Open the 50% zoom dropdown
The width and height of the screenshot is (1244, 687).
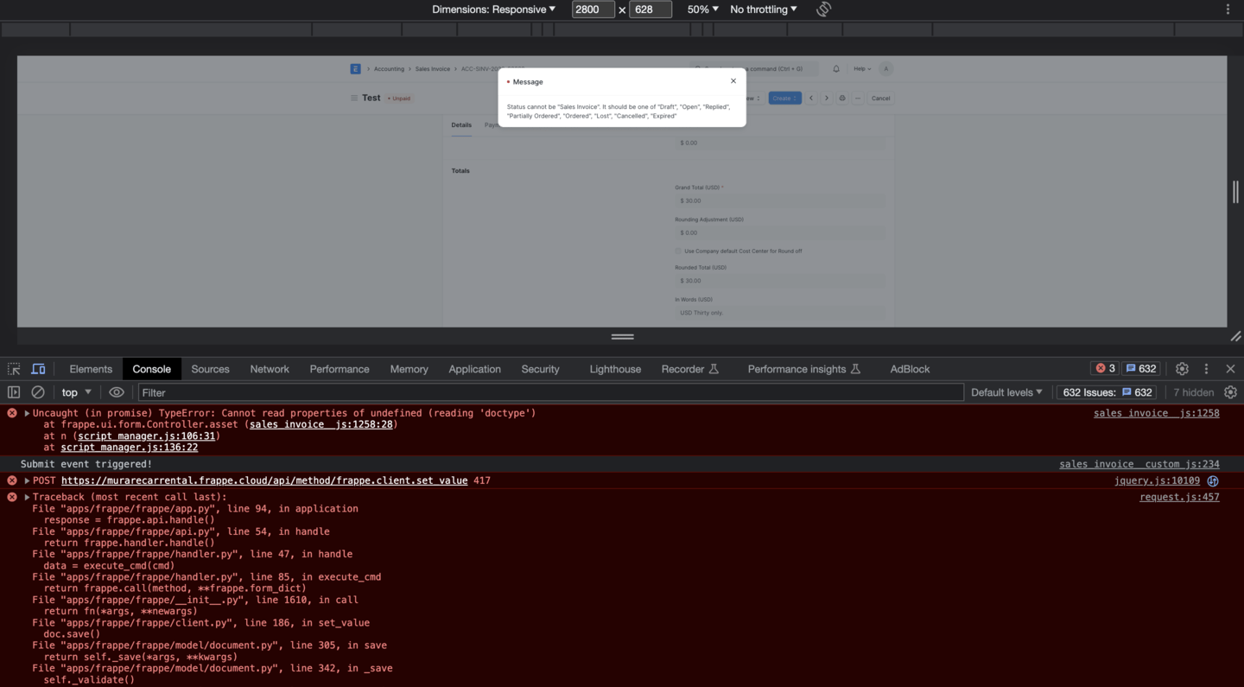pyautogui.click(x=702, y=10)
